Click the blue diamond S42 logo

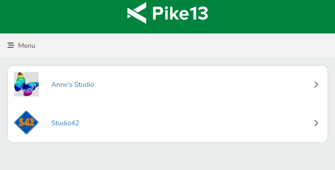[26, 123]
